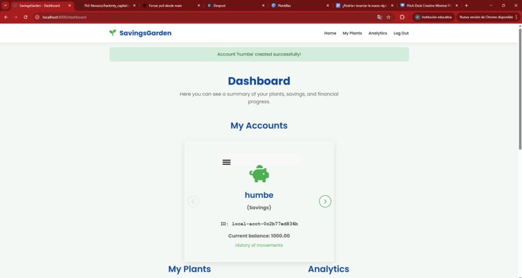
Task: Go to previous account with left arrow
Action: [x=193, y=201]
